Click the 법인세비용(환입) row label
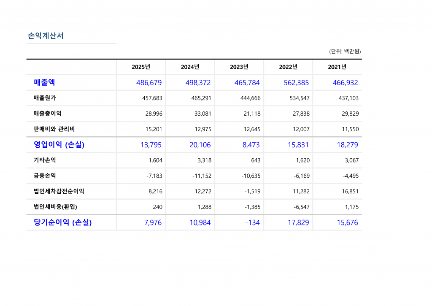The width and height of the screenshot is (432, 306). point(55,207)
